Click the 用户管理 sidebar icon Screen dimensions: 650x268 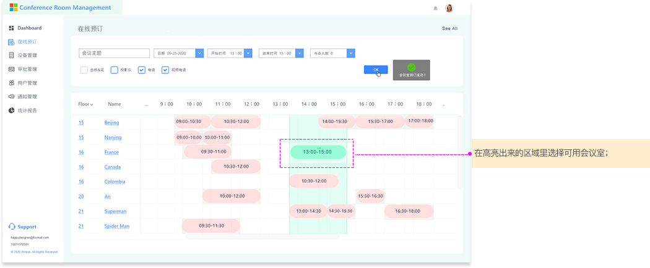(11, 83)
